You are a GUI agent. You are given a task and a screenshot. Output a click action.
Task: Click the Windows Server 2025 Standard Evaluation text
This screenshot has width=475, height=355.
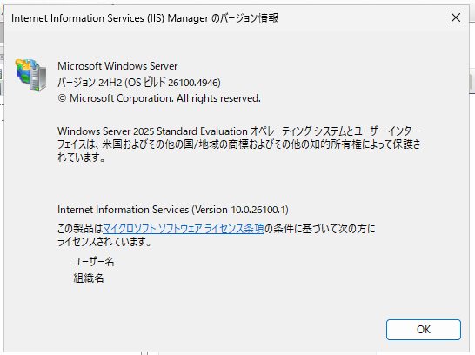[152, 131]
